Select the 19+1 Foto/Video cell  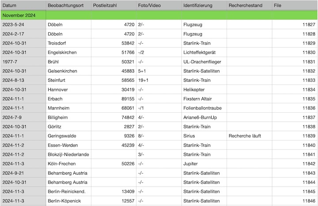click(x=143, y=80)
